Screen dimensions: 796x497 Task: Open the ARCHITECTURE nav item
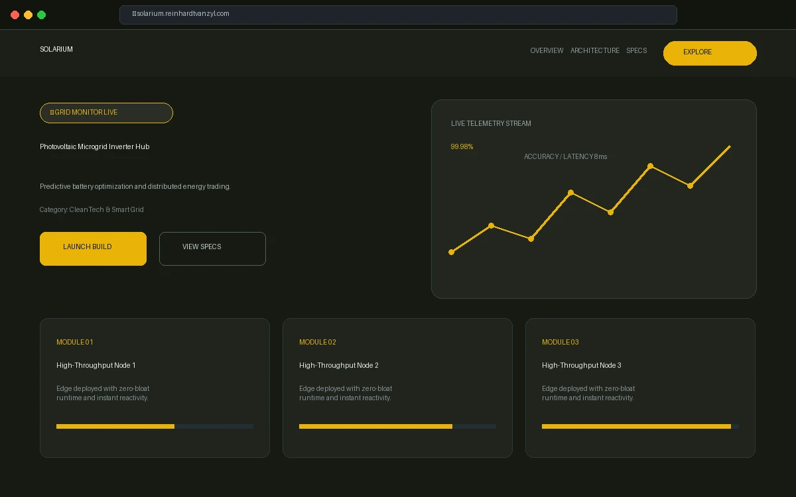click(x=595, y=51)
